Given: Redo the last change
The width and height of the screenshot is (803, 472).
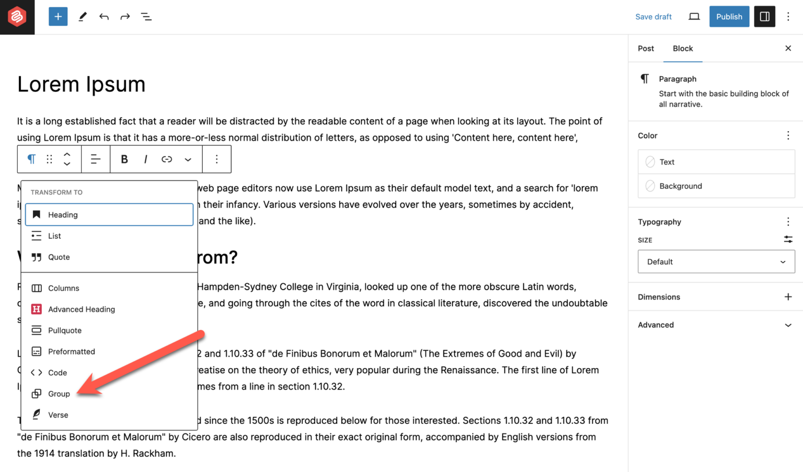Looking at the screenshot, I should click(124, 16).
